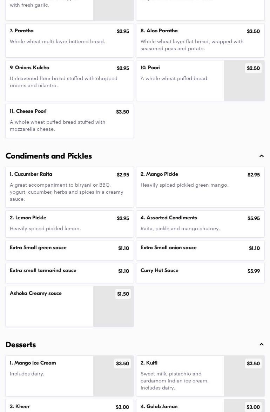Choose Extra Small onion sauce
The height and width of the screenshot is (412, 270).
pos(200,250)
